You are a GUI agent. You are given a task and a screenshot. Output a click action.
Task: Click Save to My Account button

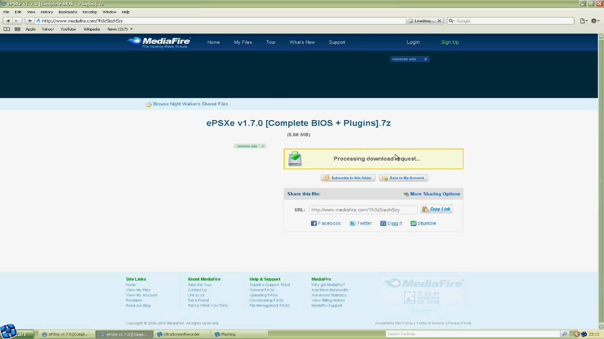pos(403,178)
